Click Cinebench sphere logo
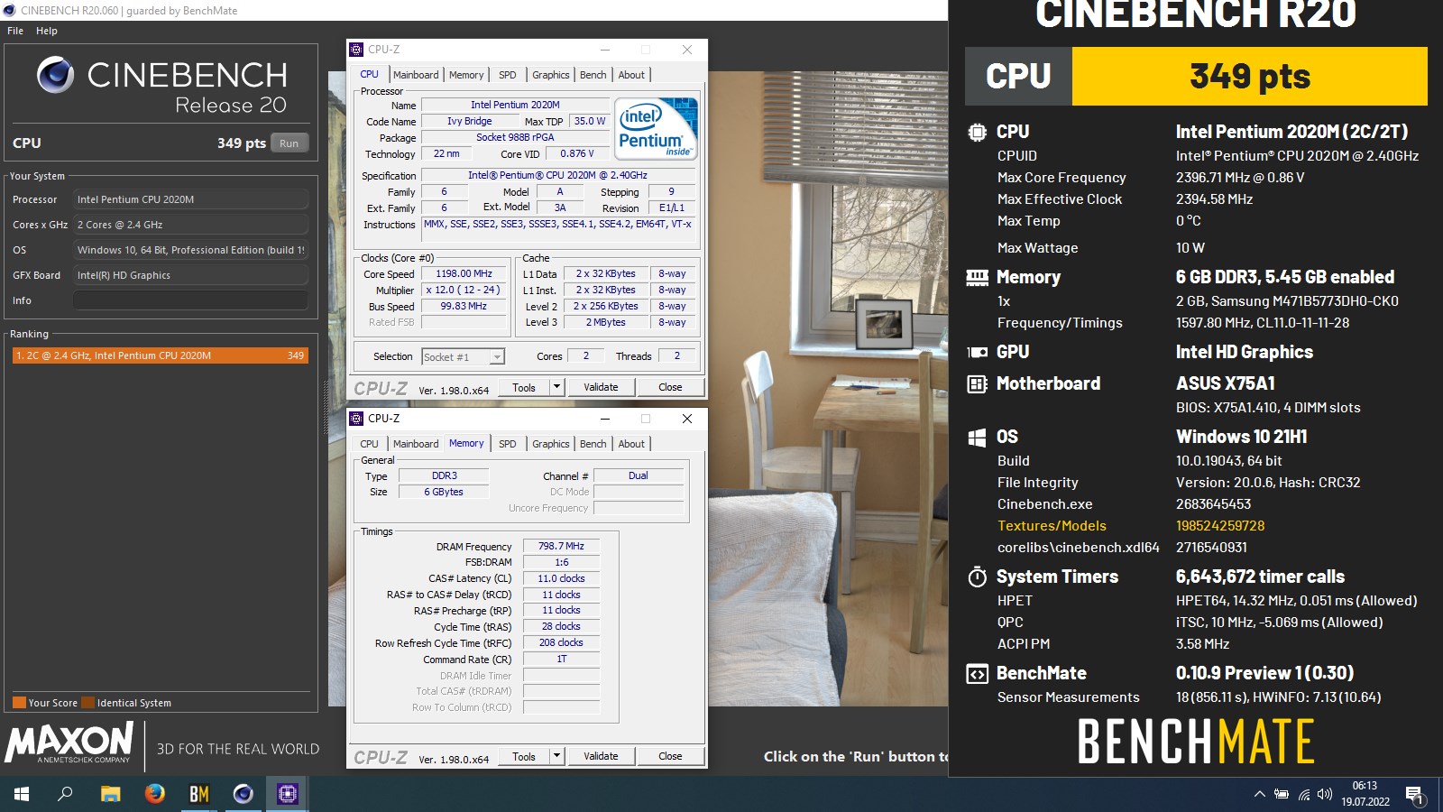Image resolution: width=1443 pixels, height=812 pixels. point(55,75)
